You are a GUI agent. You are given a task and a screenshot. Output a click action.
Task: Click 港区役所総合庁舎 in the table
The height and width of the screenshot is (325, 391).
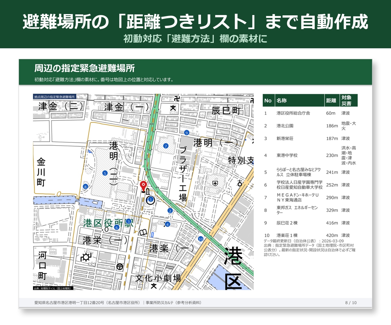point(293,113)
